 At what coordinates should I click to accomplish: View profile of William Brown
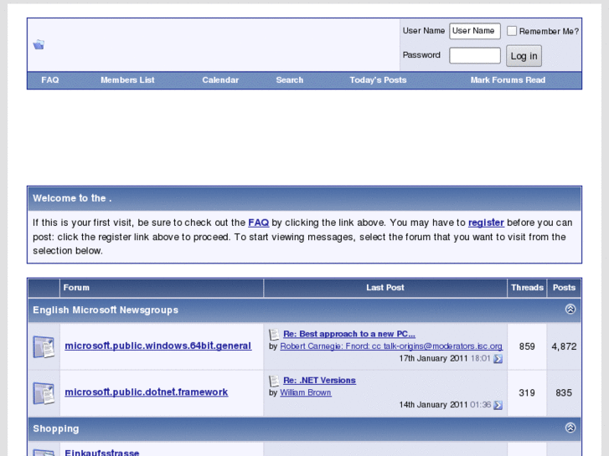tap(306, 392)
